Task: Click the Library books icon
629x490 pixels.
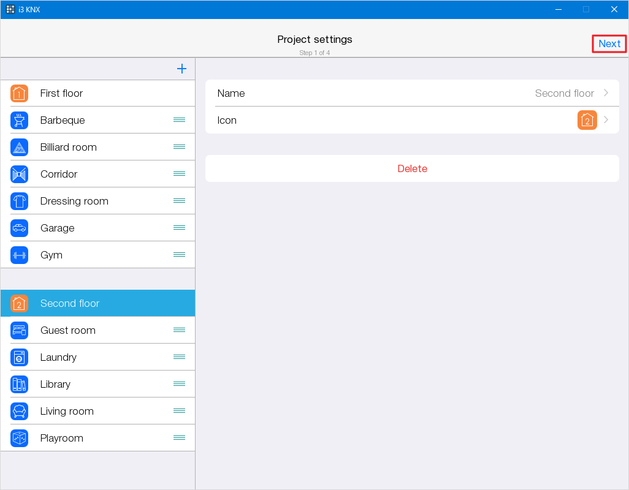Action: pyautogui.click(x=19, y=384)
